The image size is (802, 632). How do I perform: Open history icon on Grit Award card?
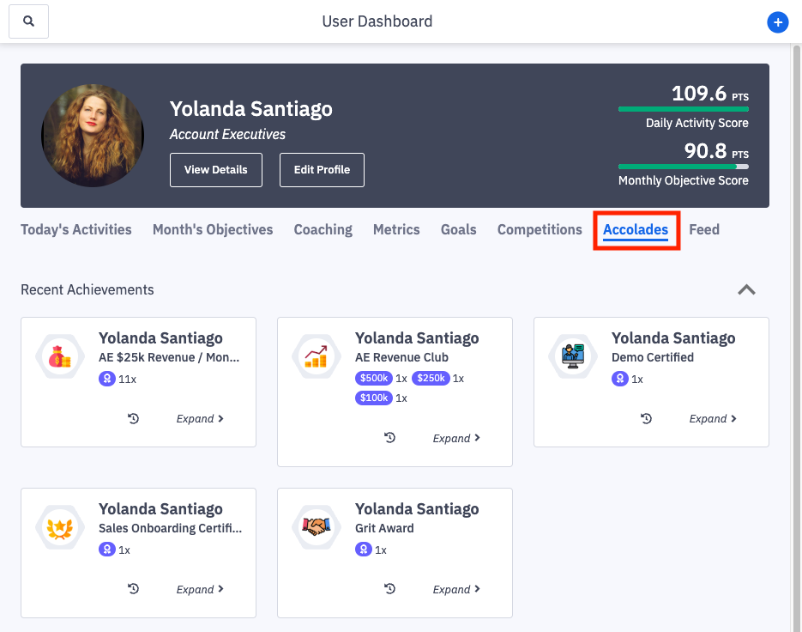tap(389, 589)
